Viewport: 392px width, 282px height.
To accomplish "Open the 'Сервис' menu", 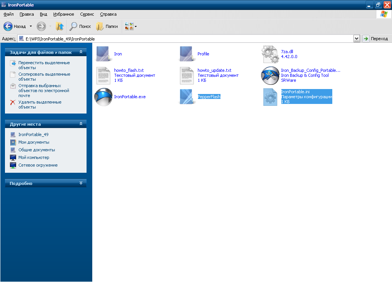I will click(87, 14).
